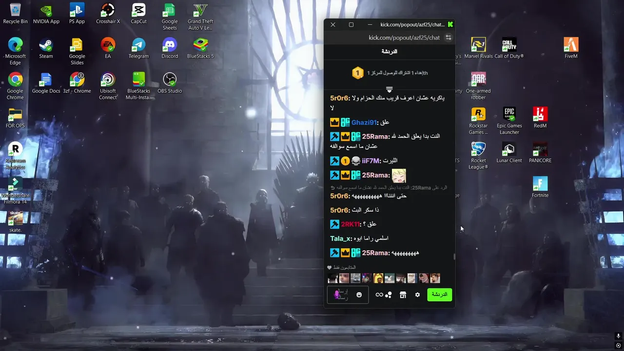Select the baby face emote in the followers row

click(344, 278)
